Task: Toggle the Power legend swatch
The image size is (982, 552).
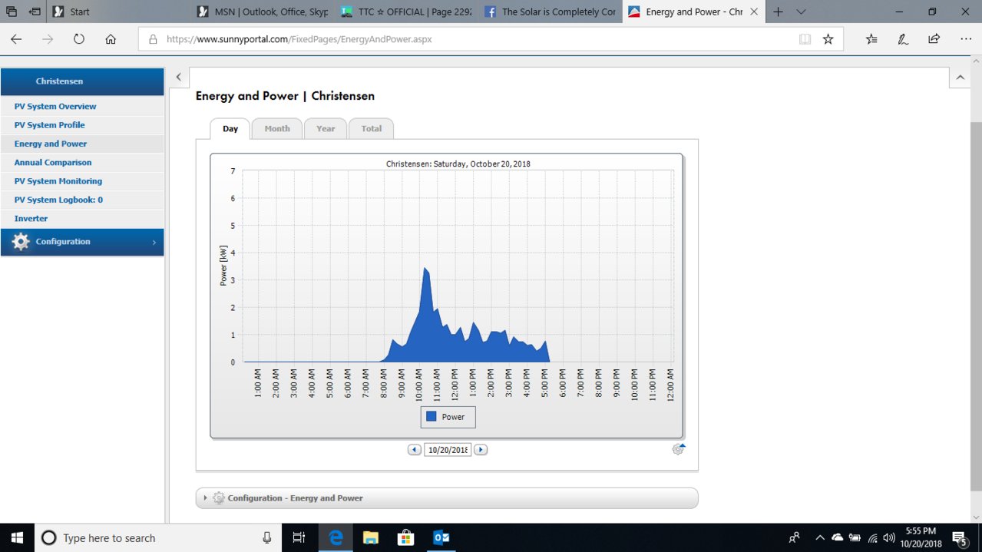Action: pos(431,417)
